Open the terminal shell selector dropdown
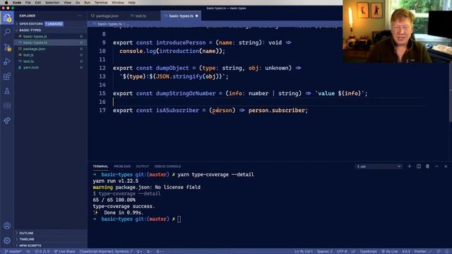The width and height of the screenshot is (452, 254). click(379, 167)
